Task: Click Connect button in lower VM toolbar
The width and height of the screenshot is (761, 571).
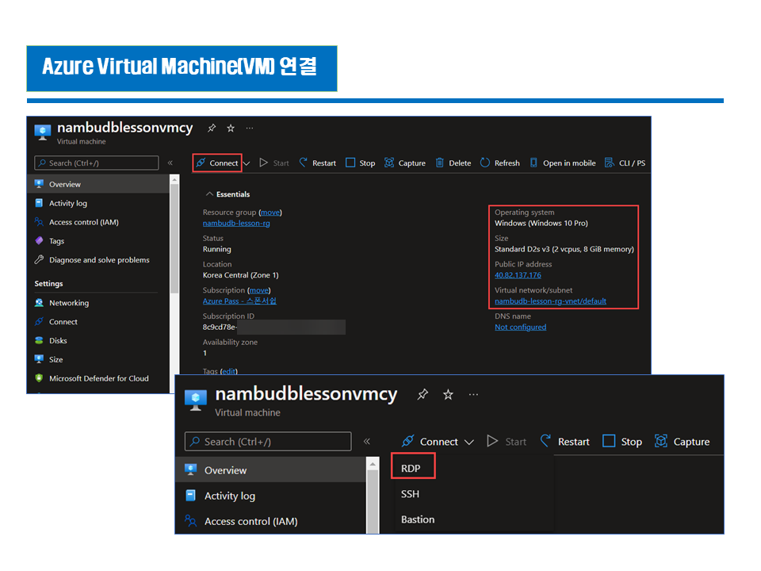Action: point(430,442)
